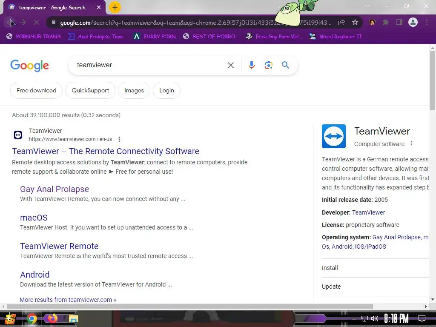Click the network tray icon
The image size is (436, 327).
364,318
